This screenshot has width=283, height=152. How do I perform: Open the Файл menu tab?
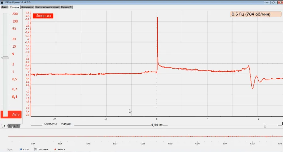point(4,7)
